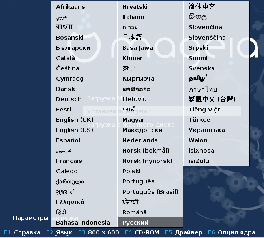Open F3 800 x 600 resolution option
Screen dimensions: 264x238
(x=99, y=232)
